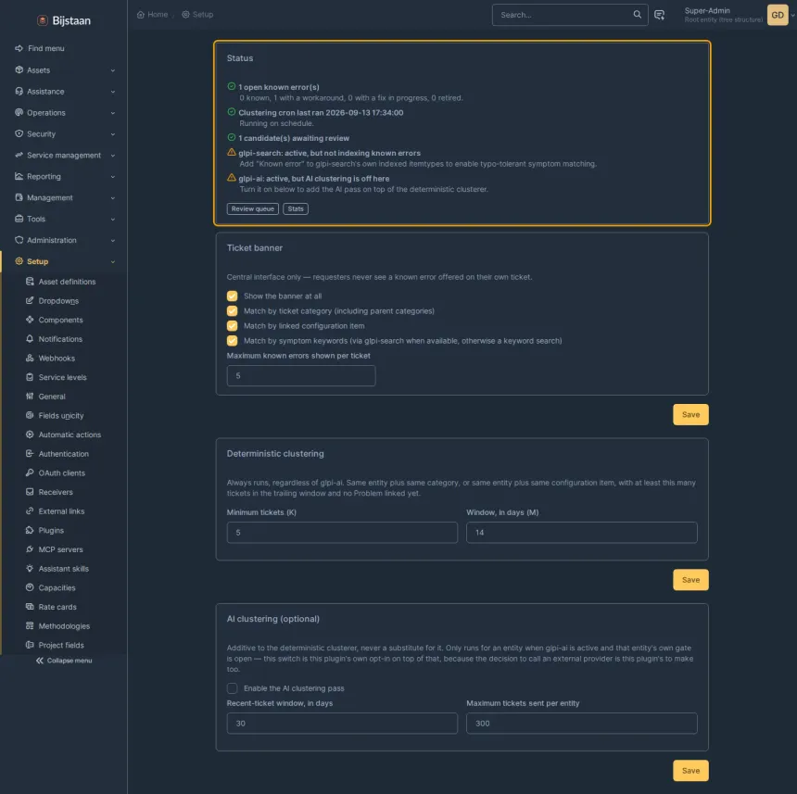Open Project fields menu item
Screen dimensions: 797x794
[61, 645]
